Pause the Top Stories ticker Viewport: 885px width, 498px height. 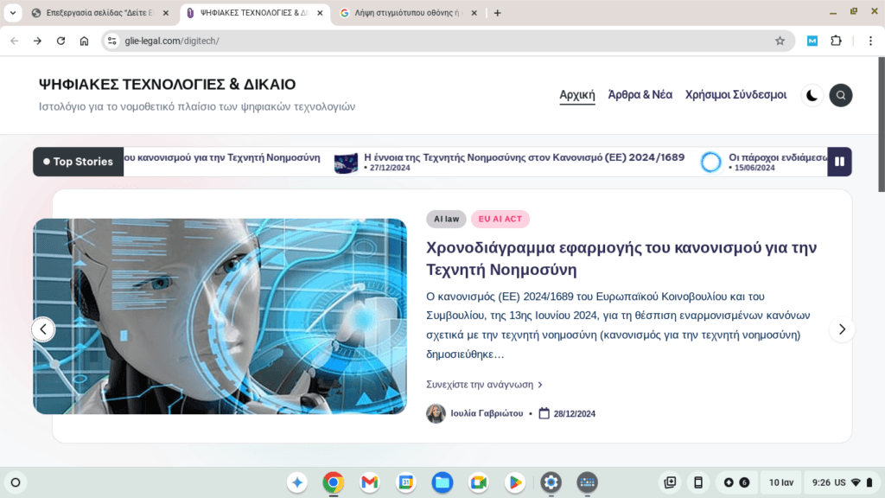(x=839, y=162)
